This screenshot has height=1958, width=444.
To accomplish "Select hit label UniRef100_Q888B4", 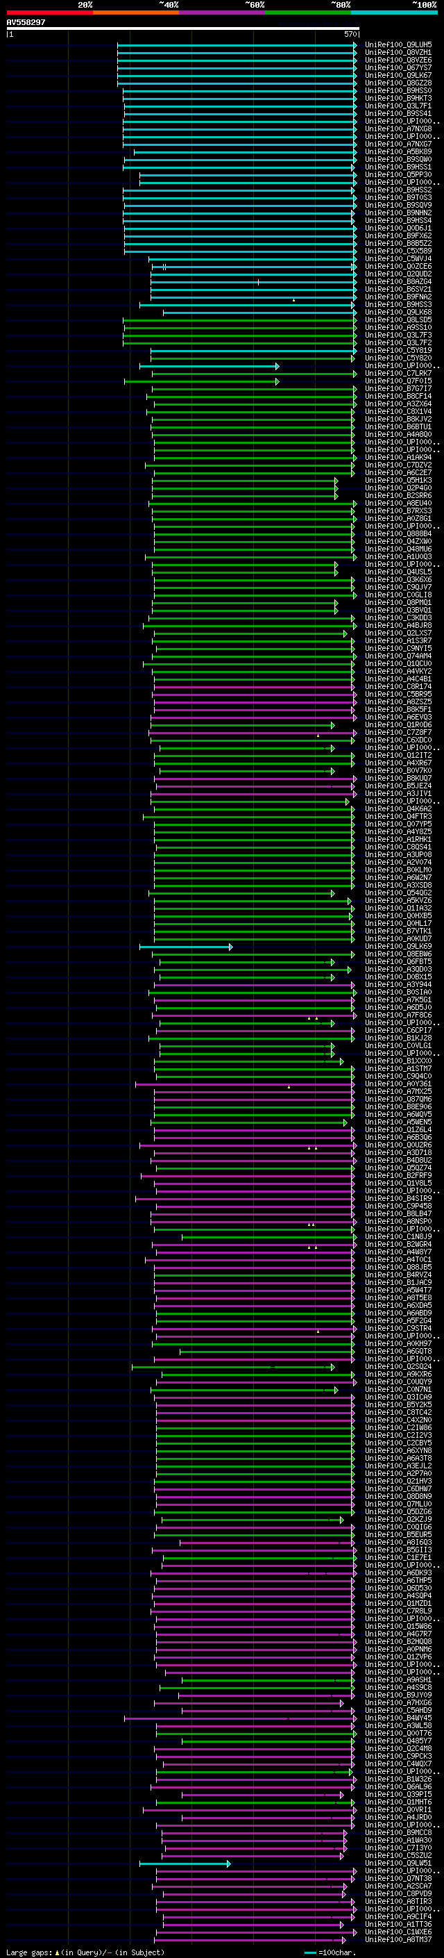I will coord(398,533).
